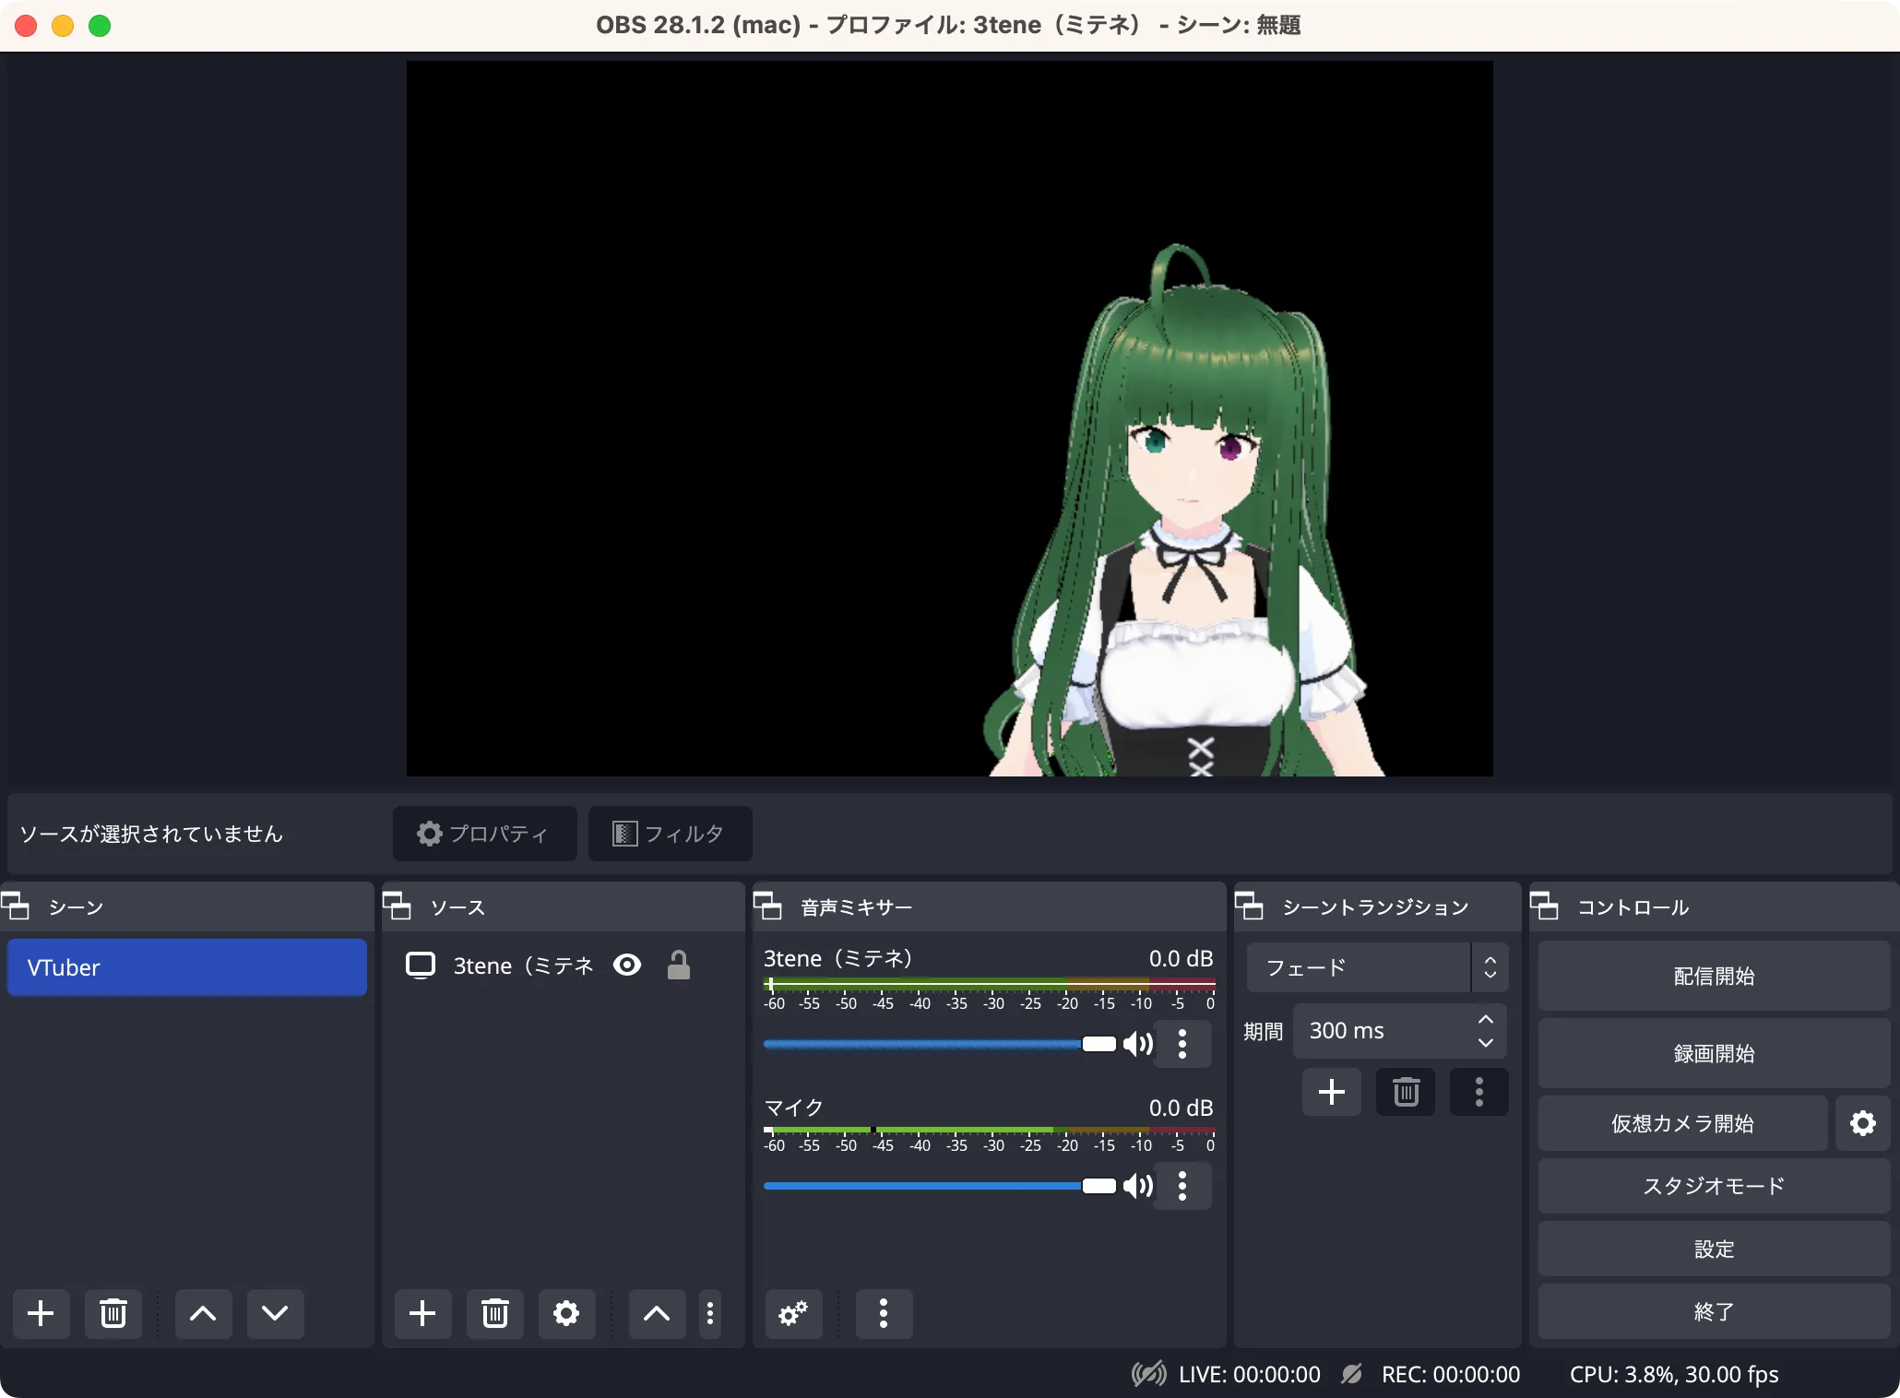Image resolution: width=1900 pixels, height=1398 pixels.
Task: Open the フェード transition dropdown
Action: point(1378,967)
